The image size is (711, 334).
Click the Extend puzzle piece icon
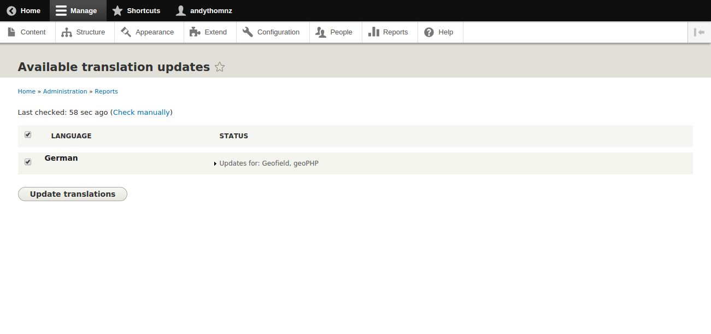pos(195,32)
